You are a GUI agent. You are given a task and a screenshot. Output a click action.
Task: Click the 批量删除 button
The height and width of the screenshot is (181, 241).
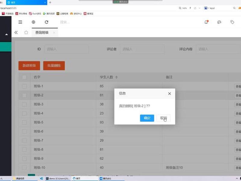(54, 65)
